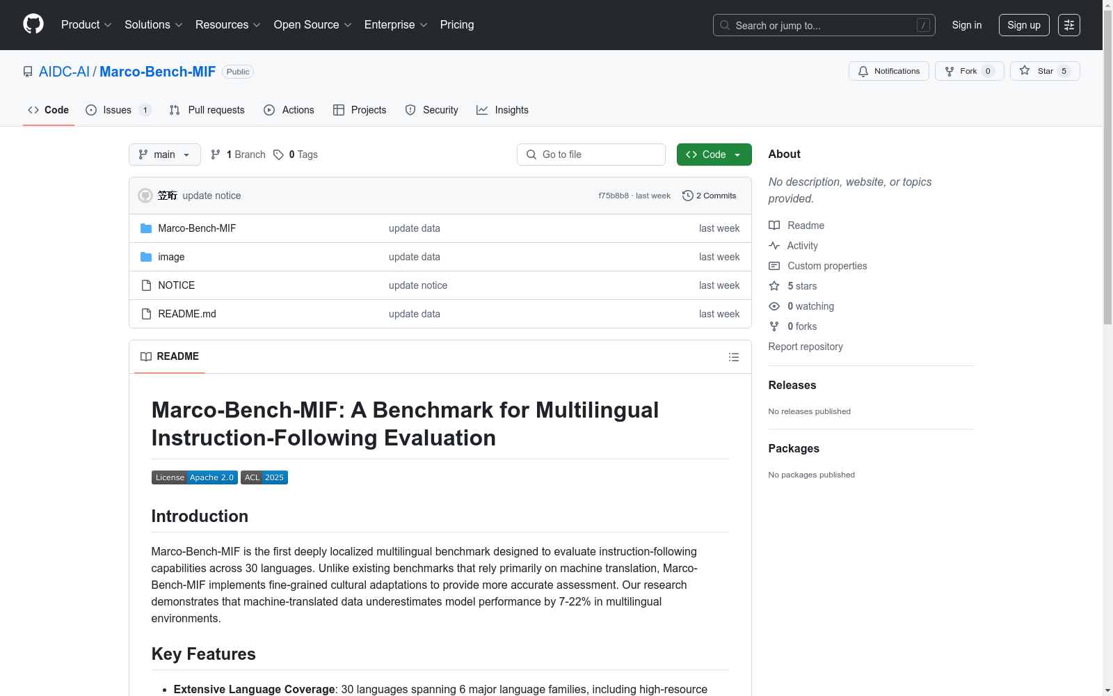1113x696 pixels.
Task: Click the history clock icon for commits
Action: [688, 196]
